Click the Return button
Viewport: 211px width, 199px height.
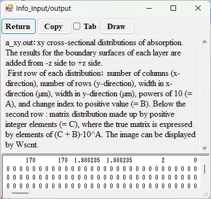pos(18,26)
